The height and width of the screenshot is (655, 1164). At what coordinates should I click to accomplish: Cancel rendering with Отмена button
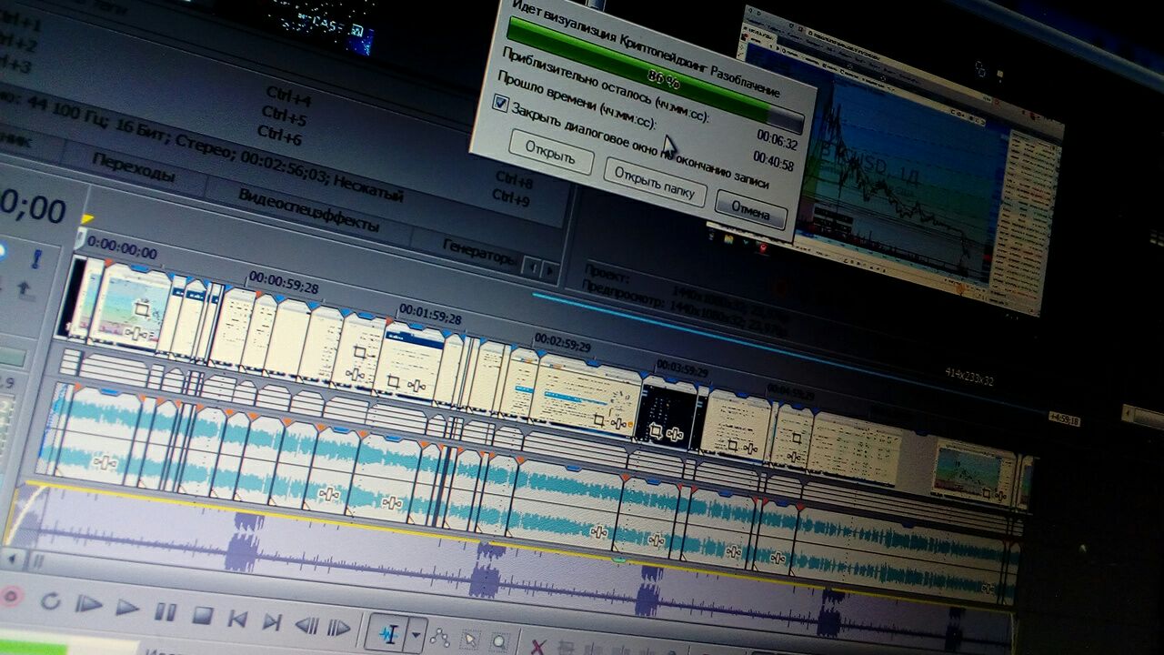point(751,210)
